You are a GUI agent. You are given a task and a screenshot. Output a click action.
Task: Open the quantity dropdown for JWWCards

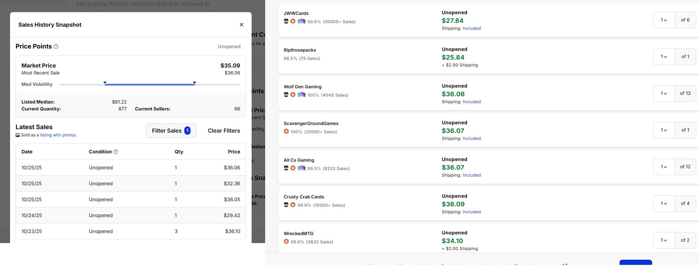click(664, 20)
